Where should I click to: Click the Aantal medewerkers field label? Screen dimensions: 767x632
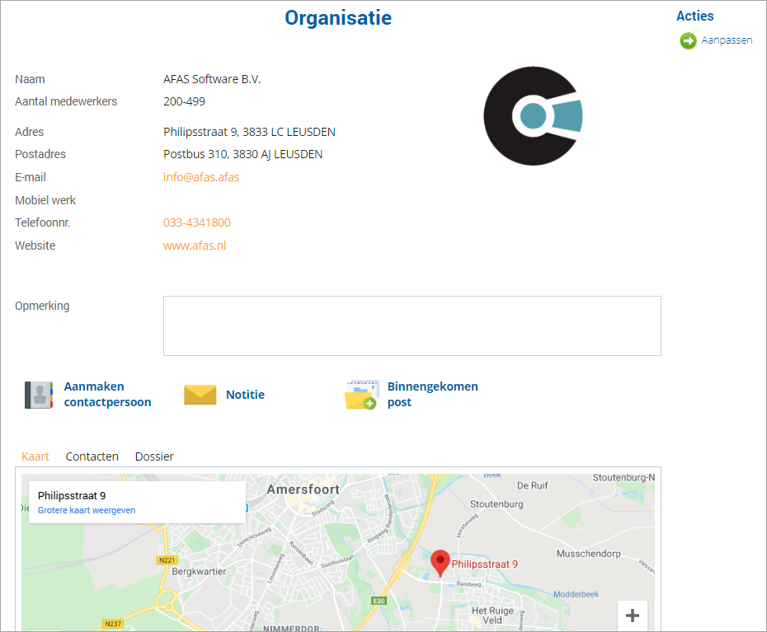(66, 101)
